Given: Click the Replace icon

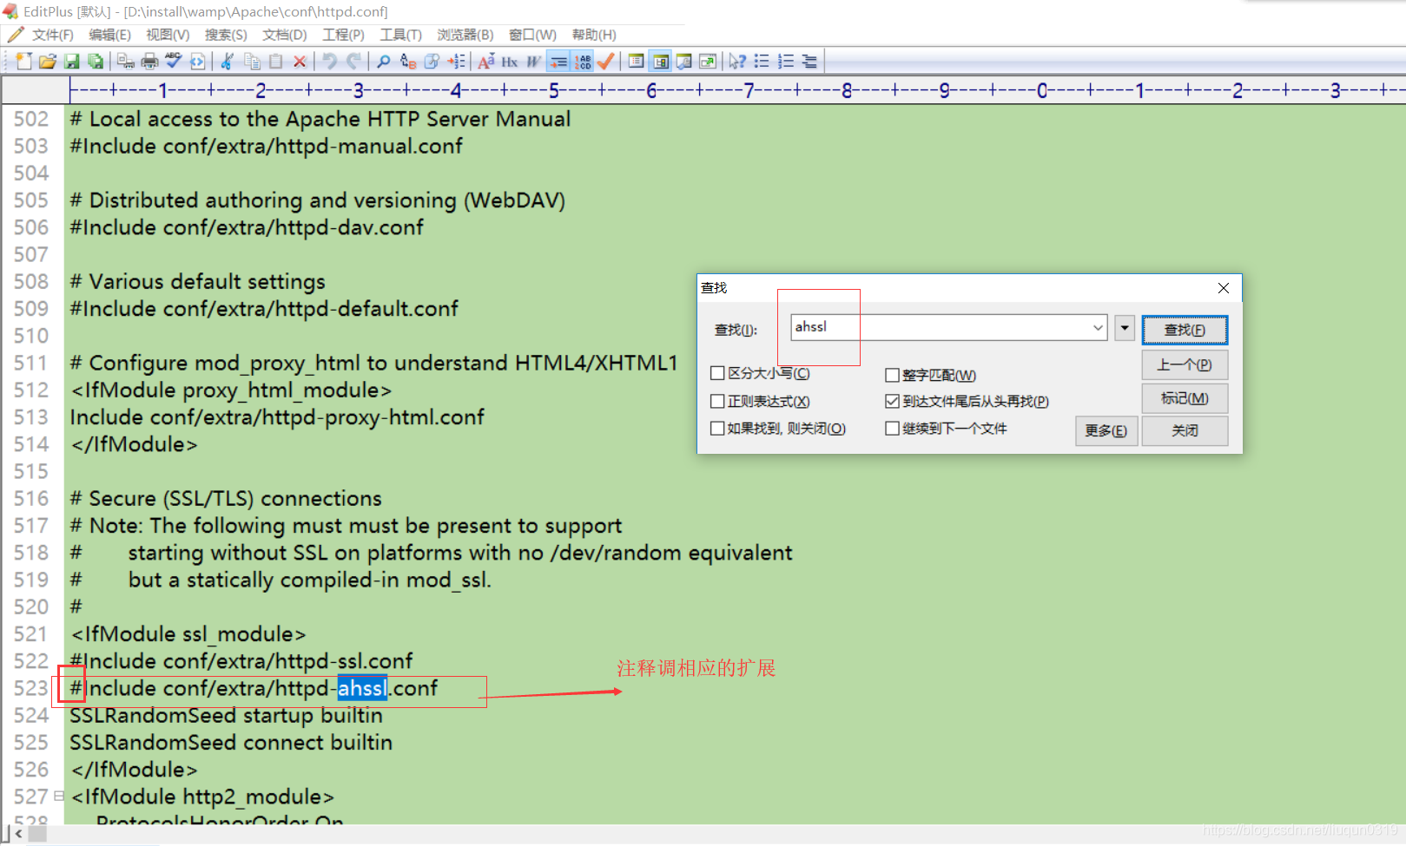Looking at the screenshot, I should click(407, 61).
